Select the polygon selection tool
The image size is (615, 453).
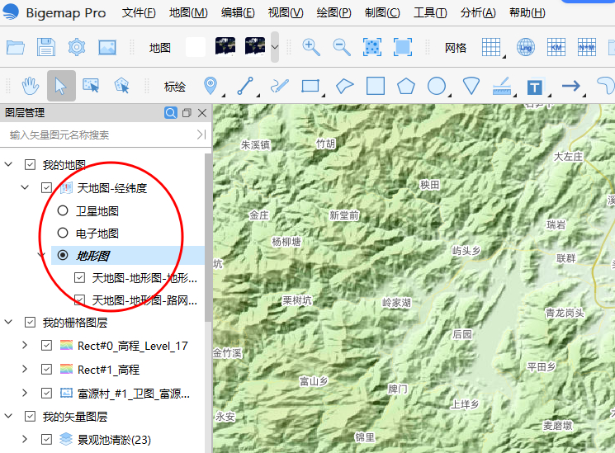pyautogui.click(x=121, y=86)
